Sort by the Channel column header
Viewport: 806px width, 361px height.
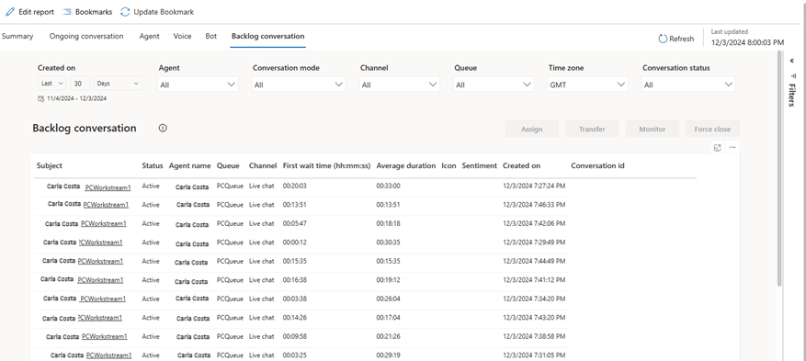263,166
